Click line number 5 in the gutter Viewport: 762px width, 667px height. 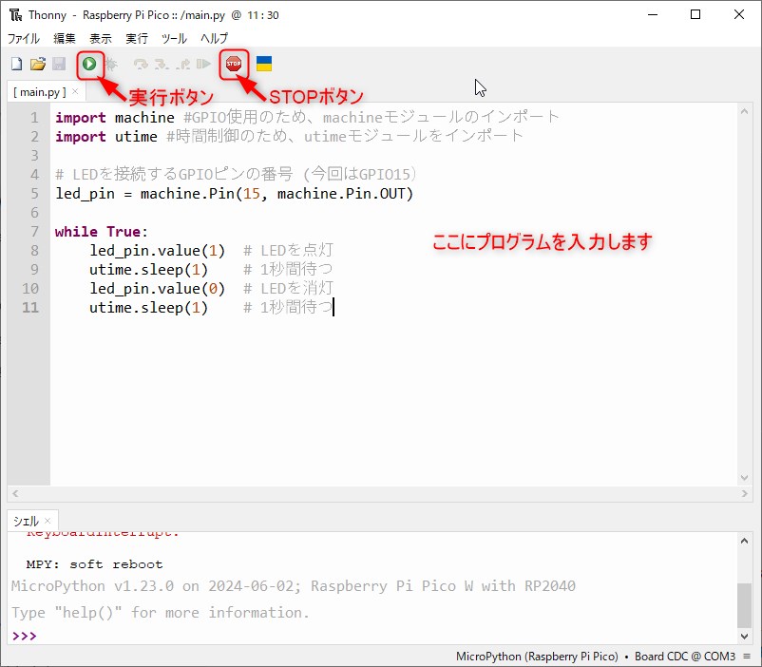[34, 194]
